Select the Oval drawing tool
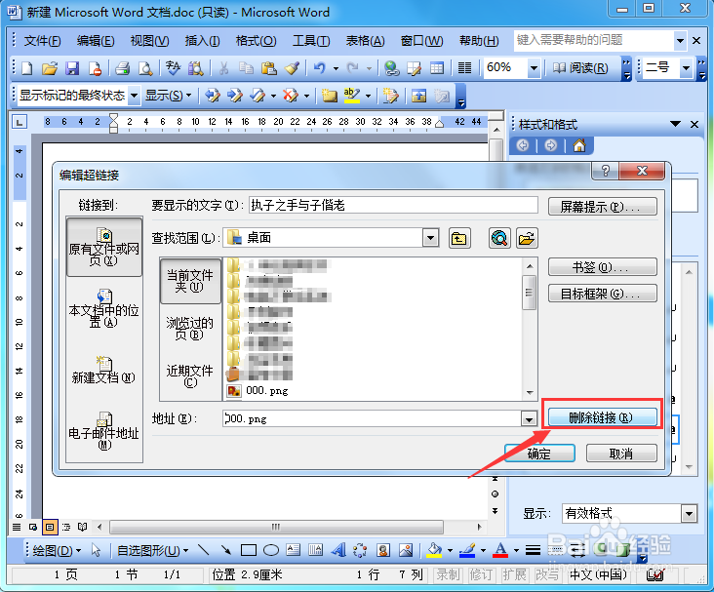The height and width of the screenshot is (592, 714). [x=271, y=550]
